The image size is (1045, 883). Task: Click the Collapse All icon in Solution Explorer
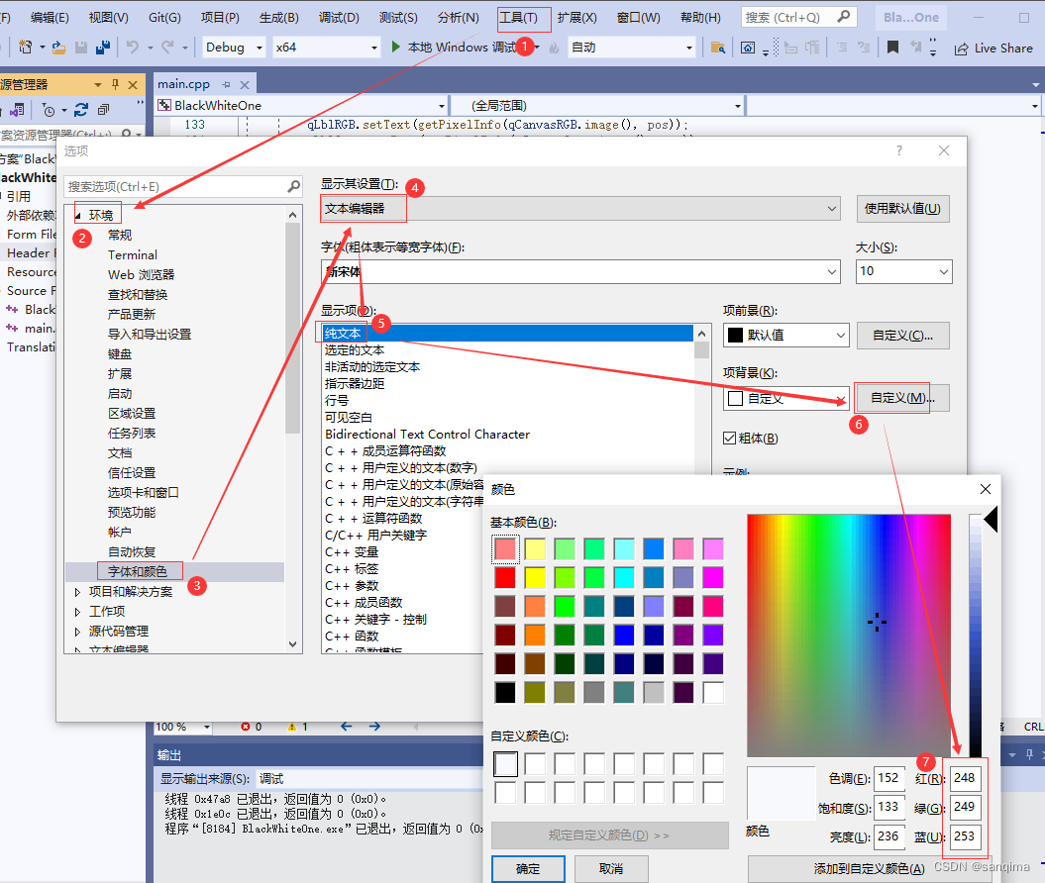(103, 110)
